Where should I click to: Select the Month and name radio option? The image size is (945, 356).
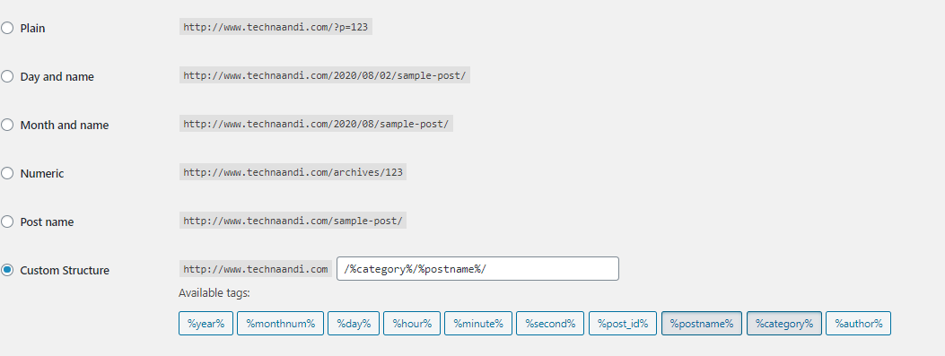point(6,125)
